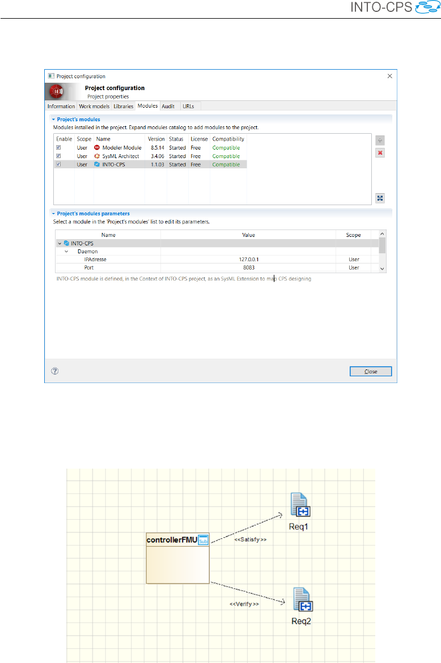
Task: Click the License column header
Action: 199,139
